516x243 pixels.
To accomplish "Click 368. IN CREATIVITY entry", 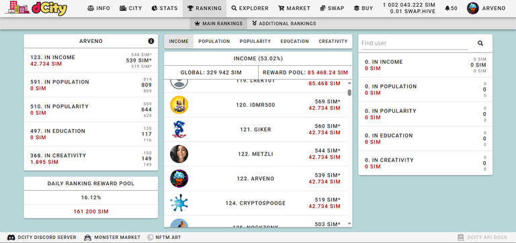I will click(58, 156).
